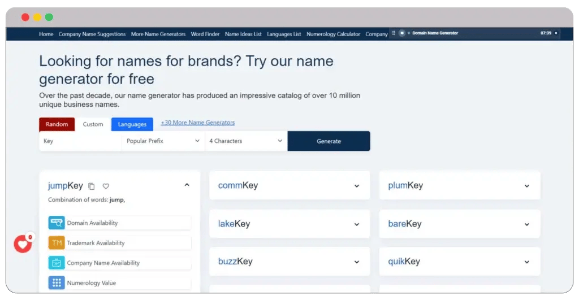Favorite jumpKey with the heart icon

pyautogui.click(x=106, y=186)
